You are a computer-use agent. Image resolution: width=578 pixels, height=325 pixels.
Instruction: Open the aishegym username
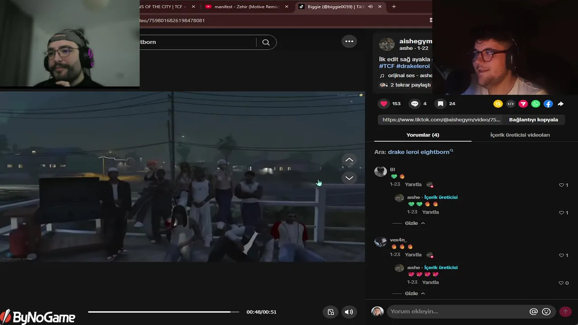415,41
